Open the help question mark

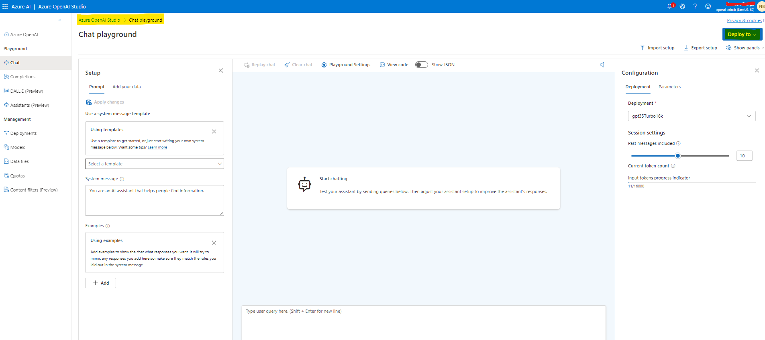[x=695, y=6]
